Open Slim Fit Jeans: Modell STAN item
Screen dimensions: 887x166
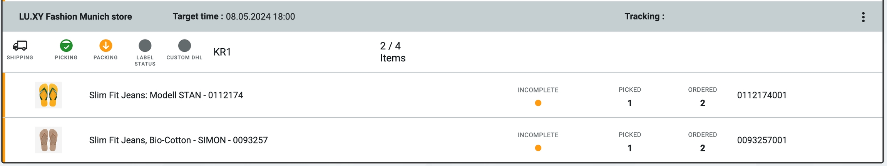166,95
